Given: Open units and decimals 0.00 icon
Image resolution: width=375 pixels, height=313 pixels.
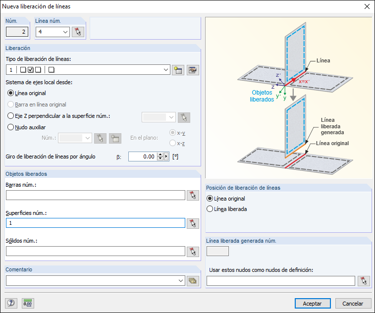Looking at the screenshot, I should 28,303.
